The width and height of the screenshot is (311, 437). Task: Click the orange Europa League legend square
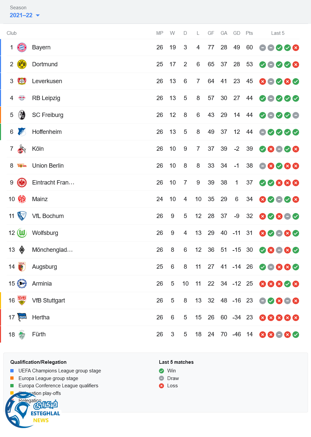click(12, 378)
